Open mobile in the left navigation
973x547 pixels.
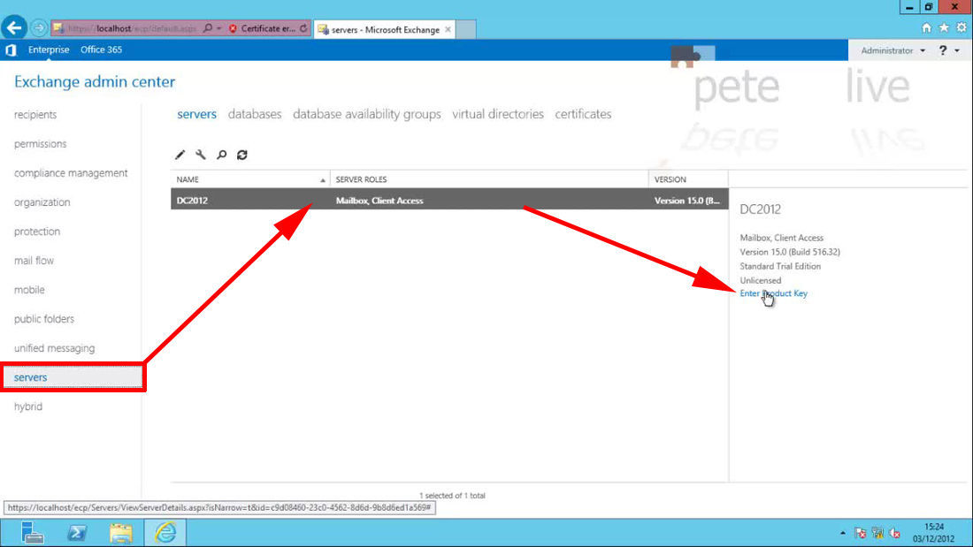coord(29,290)
